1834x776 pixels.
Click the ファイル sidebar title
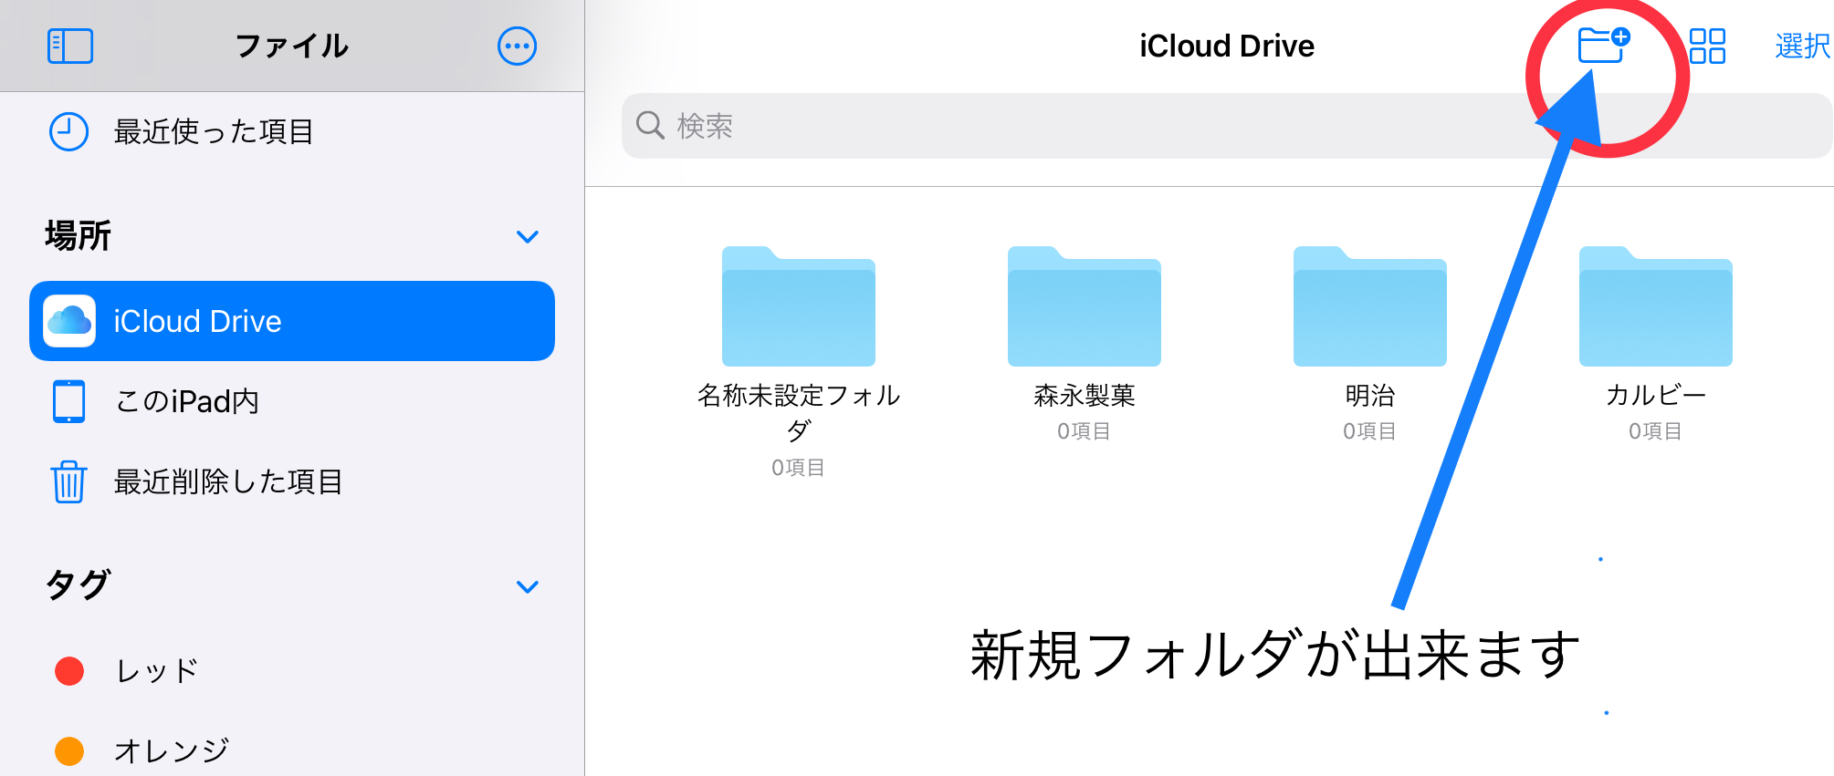pos(292,46)
